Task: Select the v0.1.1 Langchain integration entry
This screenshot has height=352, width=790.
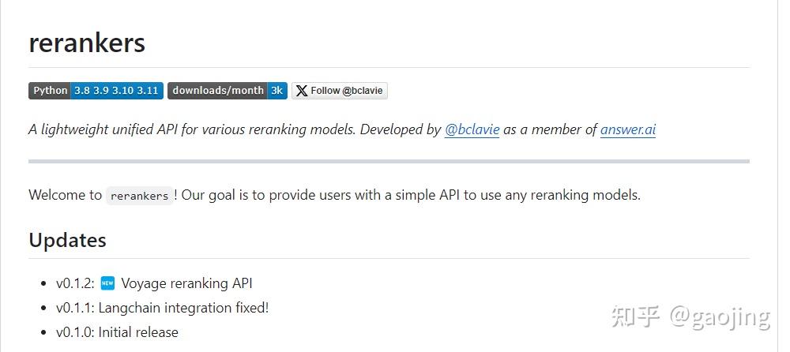Action: 162,308
